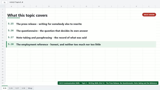Select row 15 header
Viewport: 160px width, 90px height.
coord(2,49)
